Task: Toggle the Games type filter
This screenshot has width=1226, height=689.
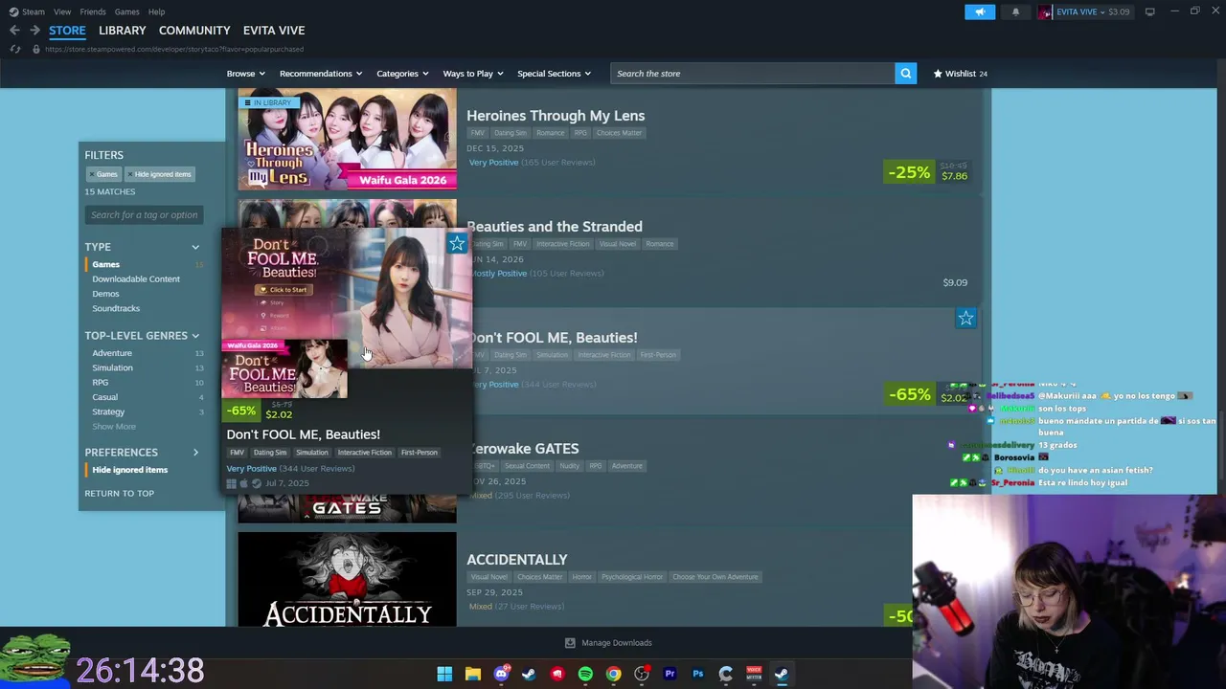Action: [105, 264]
